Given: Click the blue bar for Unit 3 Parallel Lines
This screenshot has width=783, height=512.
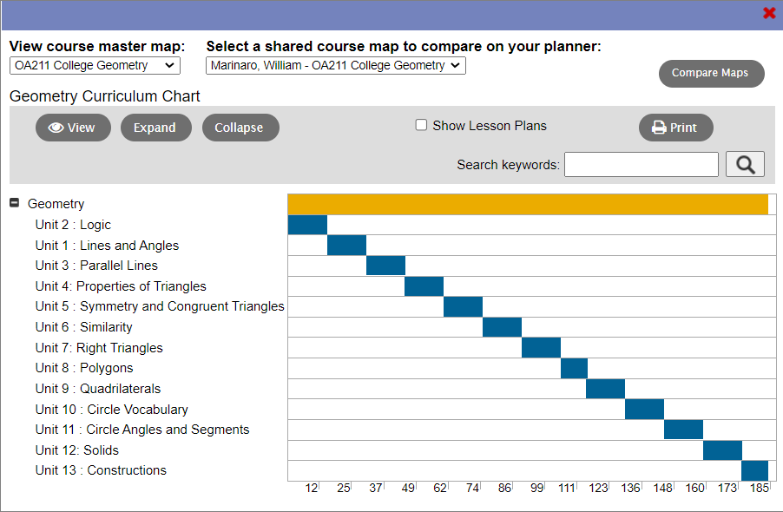Looking at the screenshot, I should [385, 266].
